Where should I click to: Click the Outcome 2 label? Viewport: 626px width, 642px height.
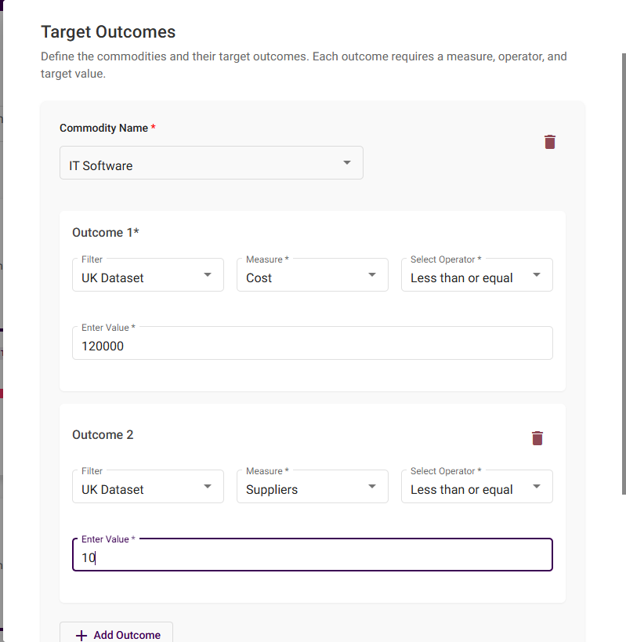point(103,435)
